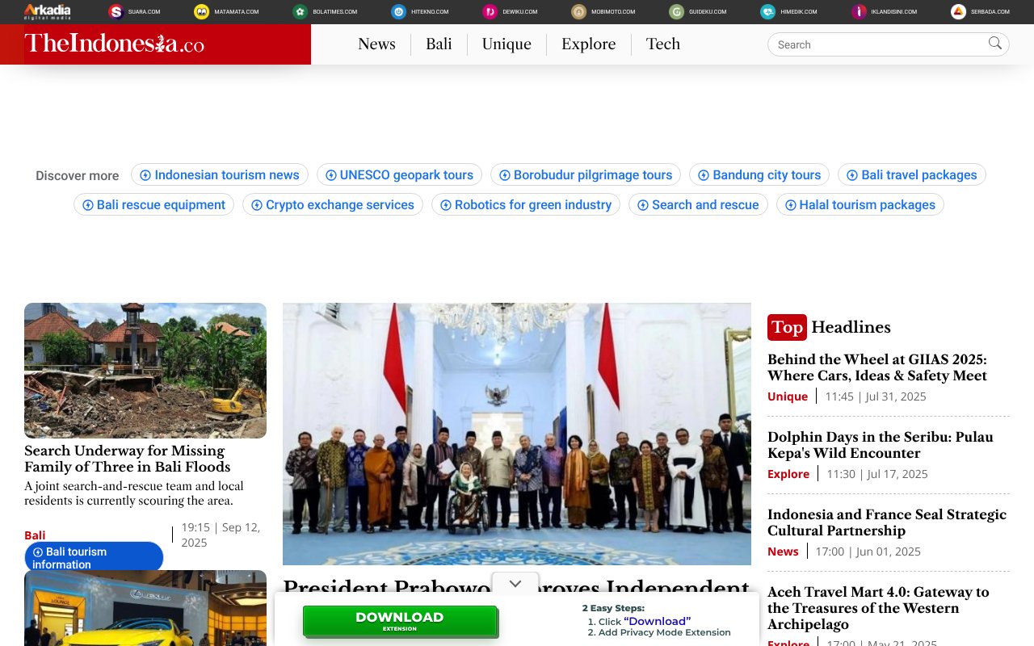1034x646 pixels.
Task: Open the homepage via TheIndonesia.co logo
Action: [113, 44]
